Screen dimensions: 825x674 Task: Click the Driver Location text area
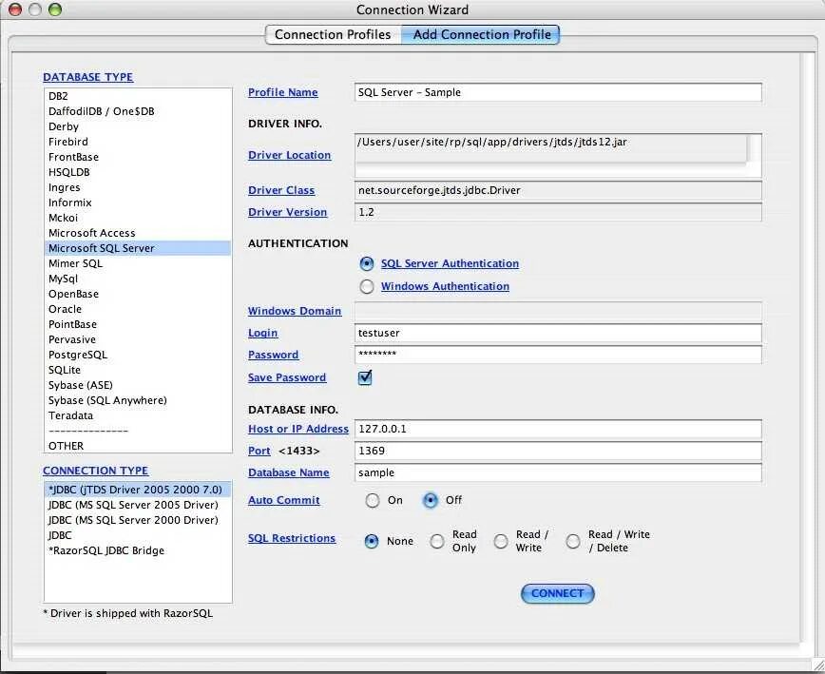click(x=558, y=155)
